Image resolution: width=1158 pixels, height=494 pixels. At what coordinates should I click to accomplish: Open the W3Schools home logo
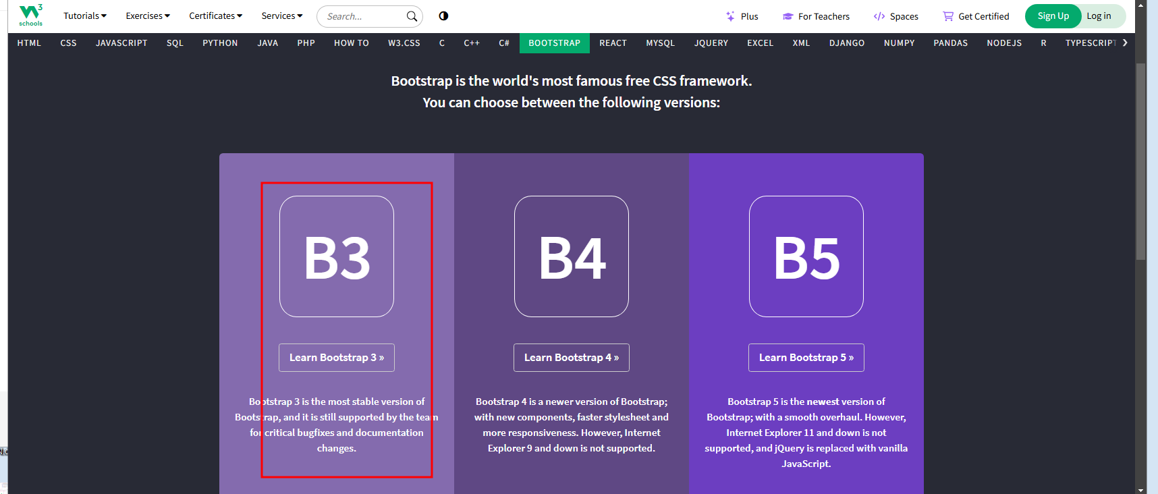30,16
